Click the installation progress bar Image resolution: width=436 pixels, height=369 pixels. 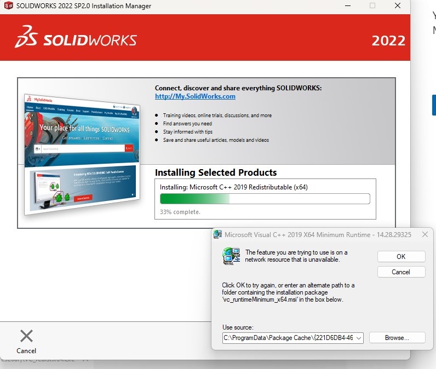point(265,199)
